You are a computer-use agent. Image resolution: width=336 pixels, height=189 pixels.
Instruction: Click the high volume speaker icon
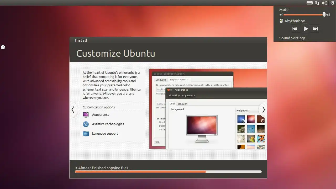coord(328,15)
